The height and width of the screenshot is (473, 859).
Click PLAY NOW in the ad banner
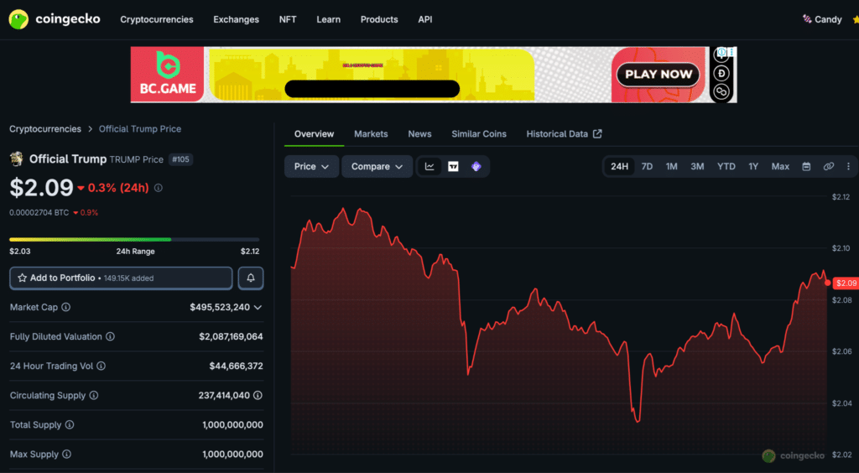click(x=658, y=75)
